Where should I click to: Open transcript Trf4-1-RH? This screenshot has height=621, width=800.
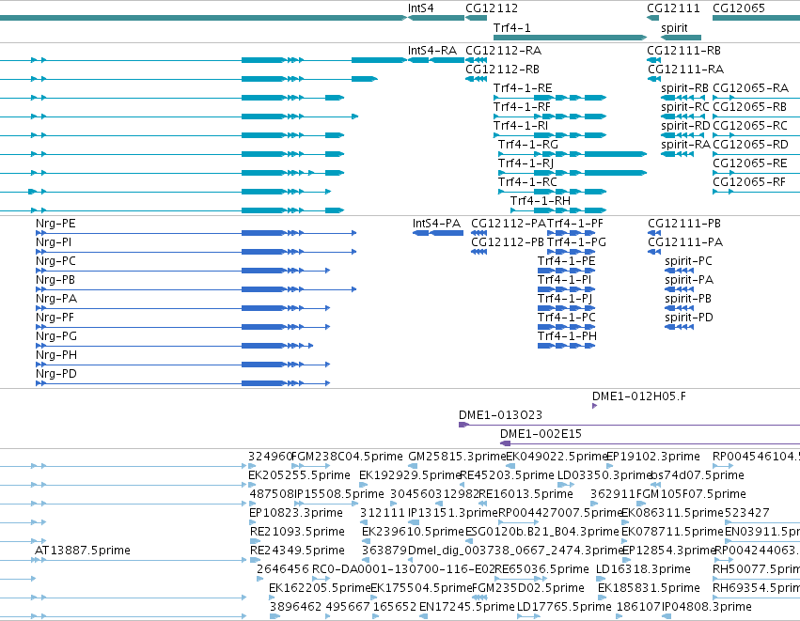tap(541, 201)
